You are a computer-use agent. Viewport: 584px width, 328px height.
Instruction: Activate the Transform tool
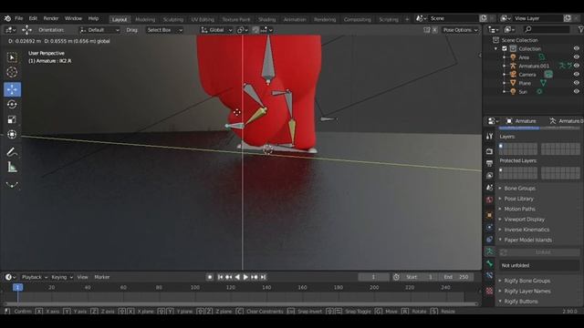pos(12,134)
